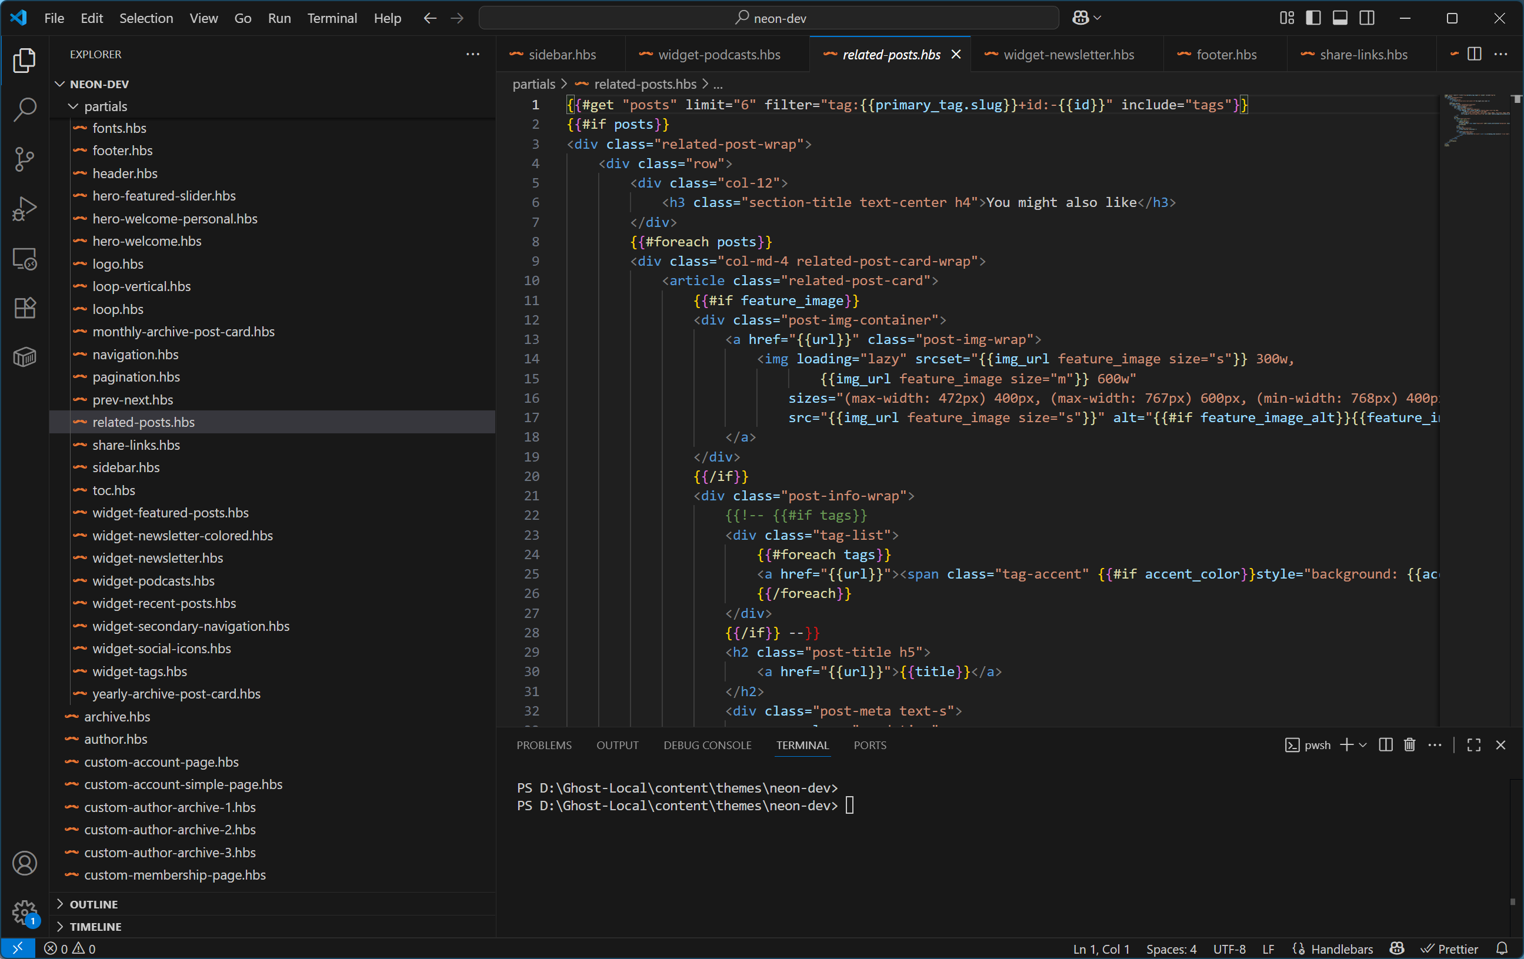Split the terminal
This screenshot has width=1524, height=959.
point(1385,744)
